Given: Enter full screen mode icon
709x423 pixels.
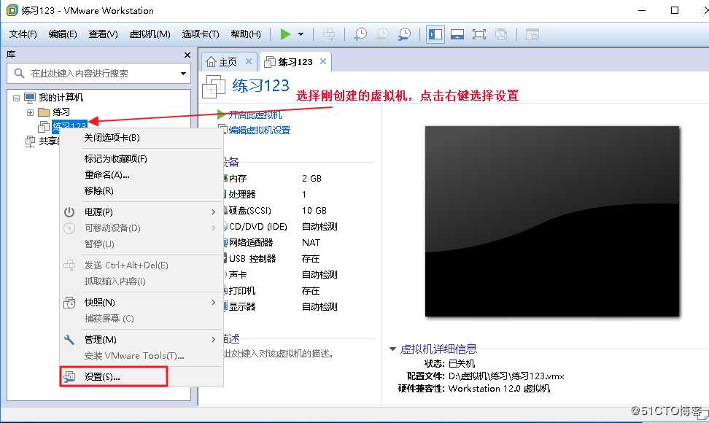Looking at the screenshot, I should coord(479,34).
